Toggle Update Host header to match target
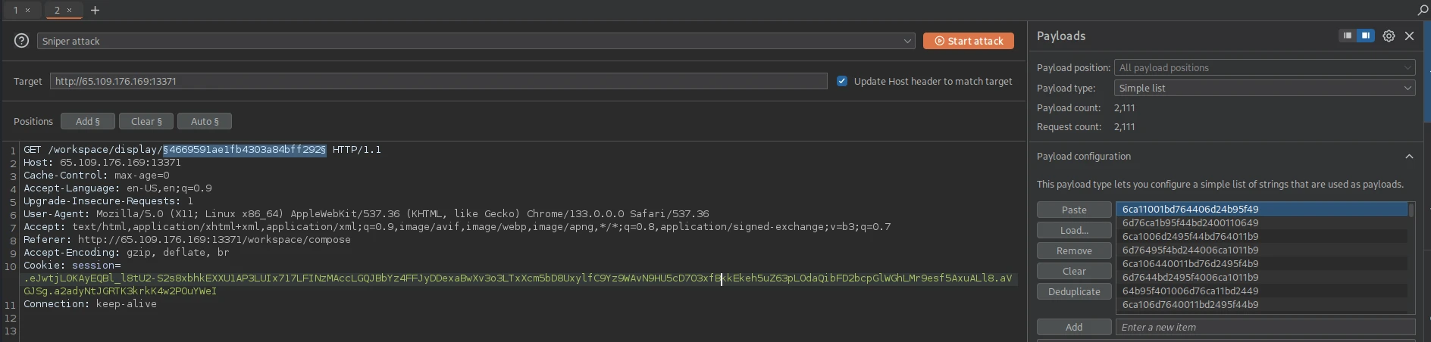 pyautogui.click(x=842, y=81)
